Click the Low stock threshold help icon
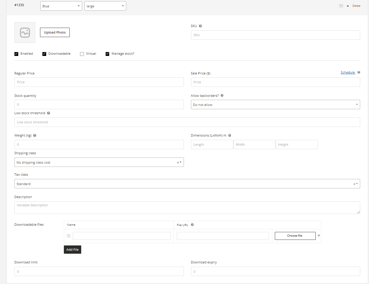The image size is (369, 284). pyautogui.click(x=49, y=113)
